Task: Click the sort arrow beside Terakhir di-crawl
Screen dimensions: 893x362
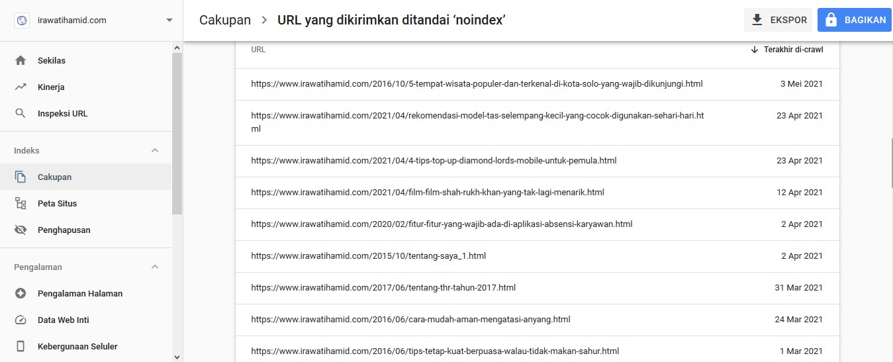Action: [755, 50]
